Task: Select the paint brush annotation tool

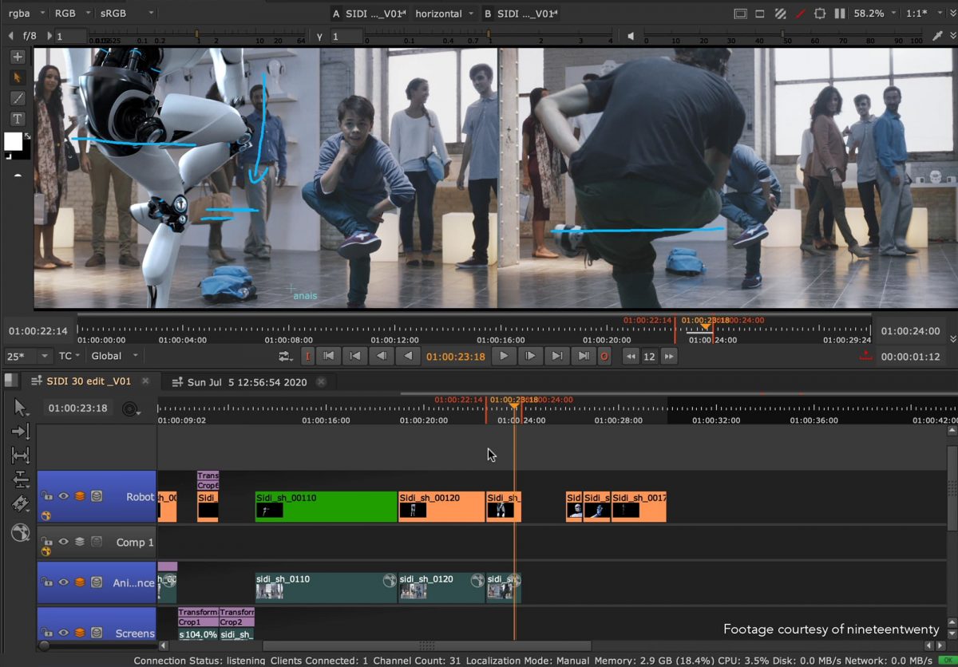Action: coord(18,98)
